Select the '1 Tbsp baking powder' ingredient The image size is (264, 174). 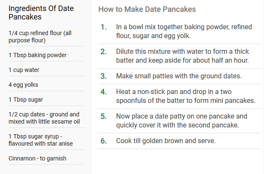pos(38,55)
